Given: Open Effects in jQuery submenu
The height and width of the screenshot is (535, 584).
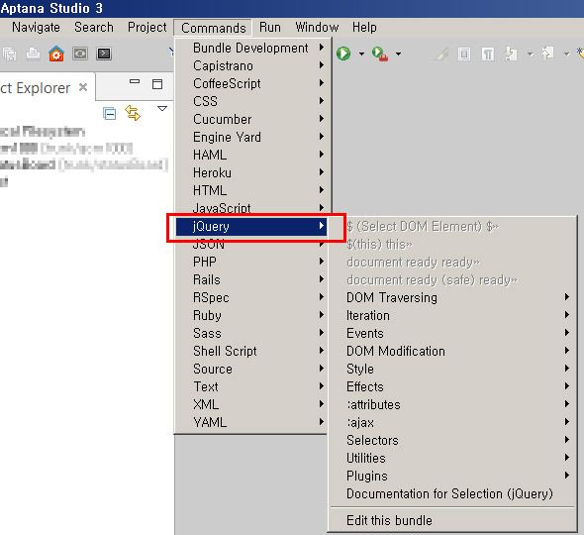Looking at the screenshot, I should [x=452, y=386].
